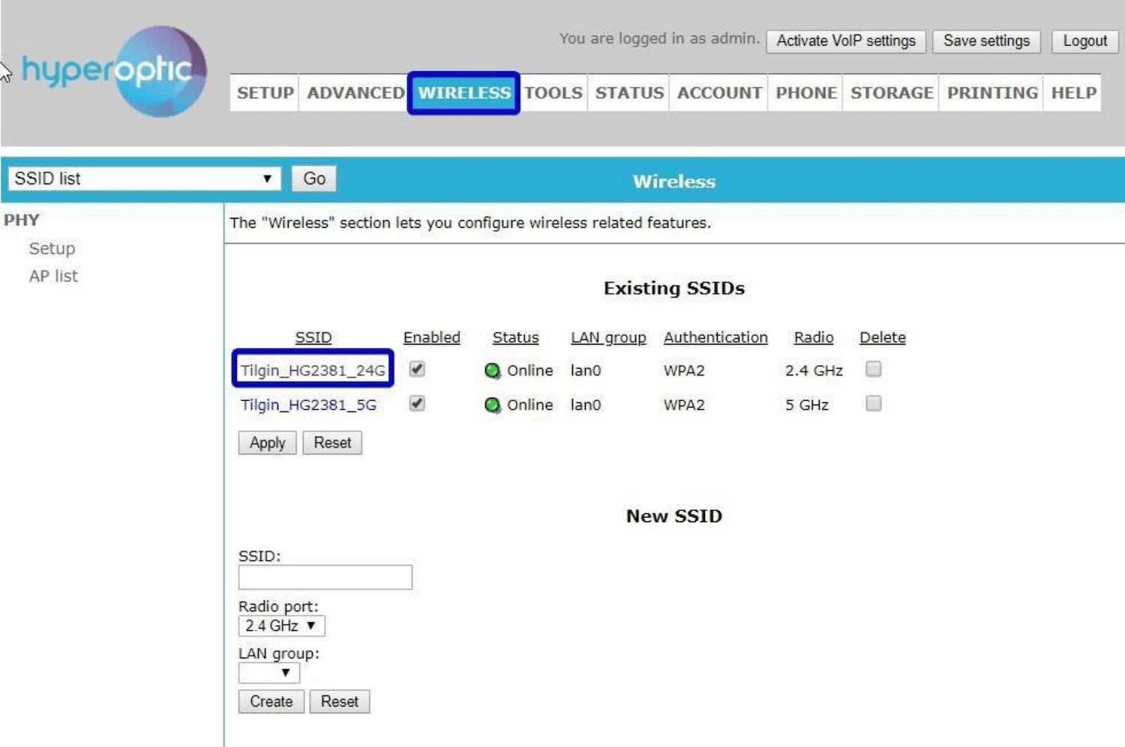Uncheck Enabled for Tilgin_HG2381_24G
This screenshot has width=1125, height=747.
(x=417, y=369)
